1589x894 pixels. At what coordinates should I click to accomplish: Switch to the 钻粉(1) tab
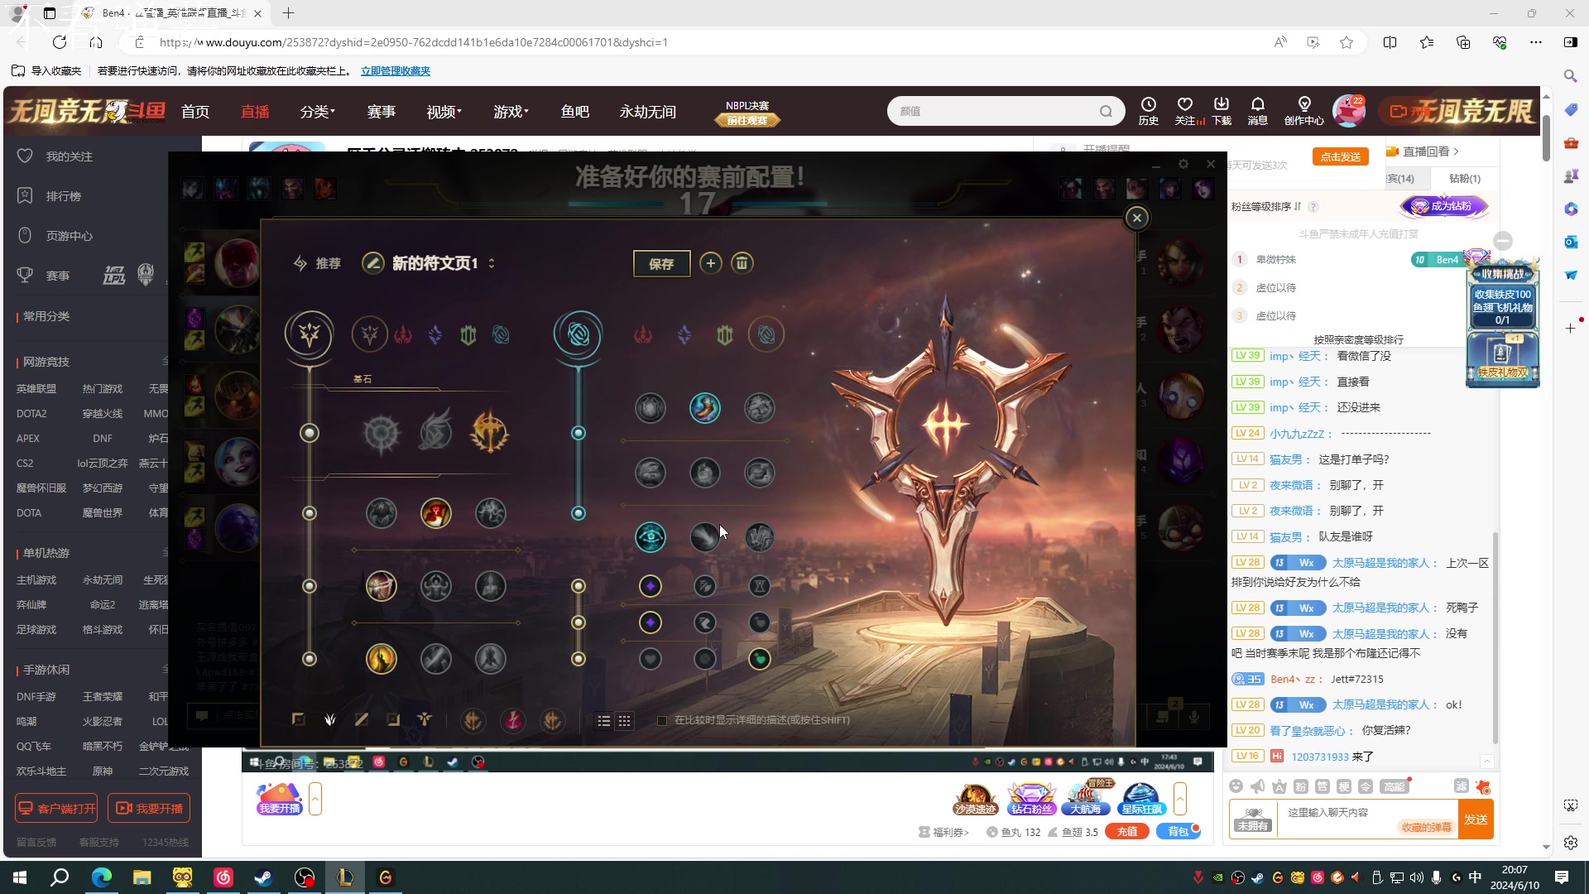tap(1465, 178)
